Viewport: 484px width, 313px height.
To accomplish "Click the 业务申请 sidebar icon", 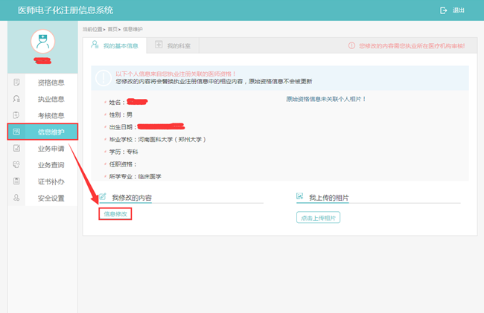I will 16,148.
